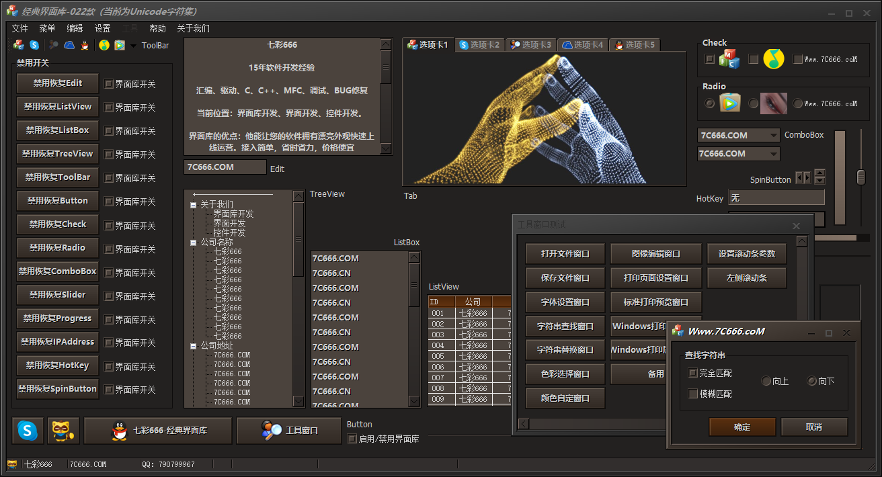Open the 设置 menu
The height and width of the screenshot is (477, 882).
pyautogui.click(x=102, y=28)
